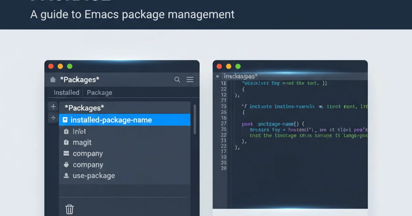Click the trash icon to delete the package

coord(69,209)
